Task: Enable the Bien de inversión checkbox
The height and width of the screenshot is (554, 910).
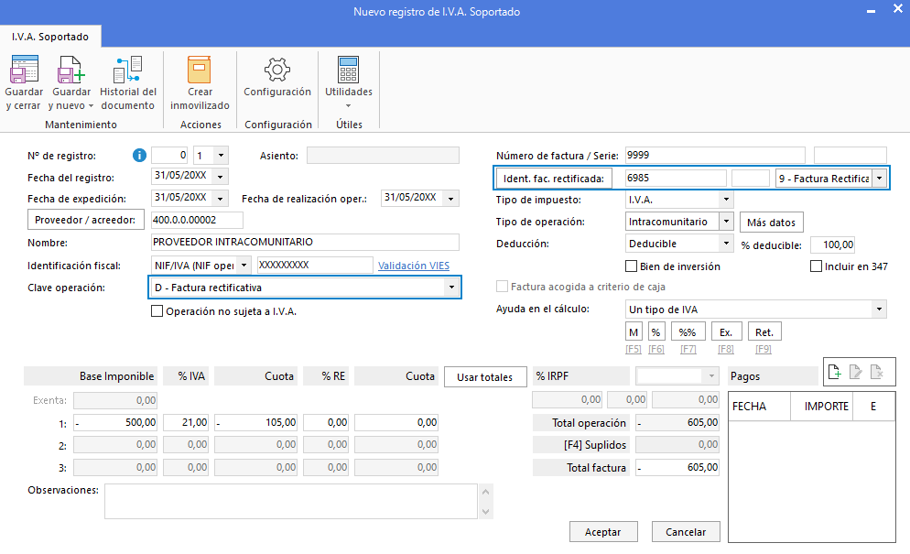Action: (631, 266)
